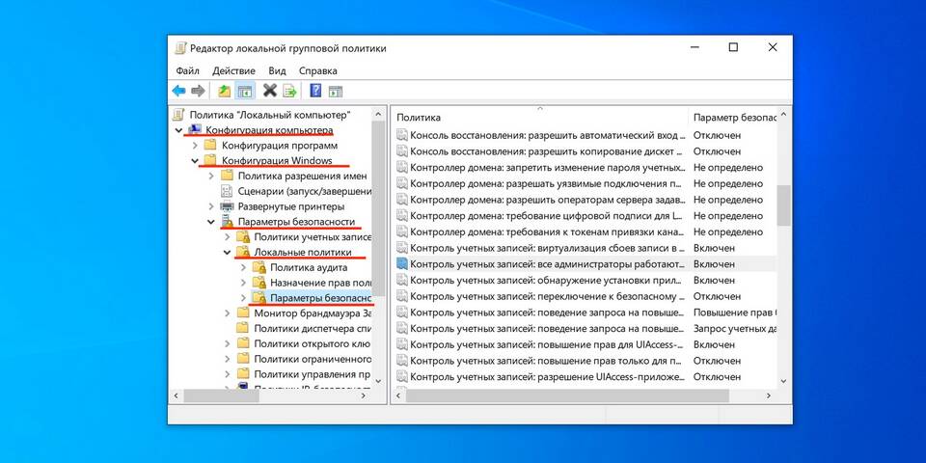Click the black X Delete toolbar icon
Viewport: 926px width, 463px height.
point(270,91)
